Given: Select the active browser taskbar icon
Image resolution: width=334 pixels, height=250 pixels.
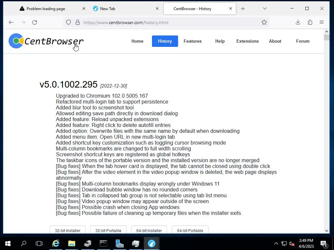Looking at the screenshot, I should click(x=151, y=243).
